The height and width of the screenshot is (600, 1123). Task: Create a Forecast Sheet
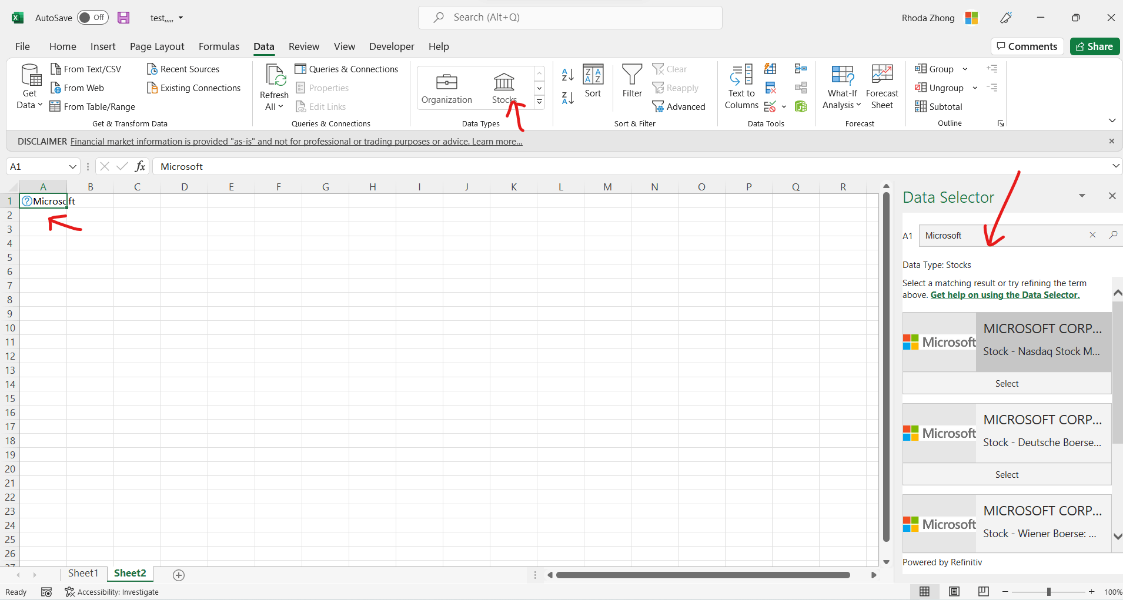click(x=882, y=87)
